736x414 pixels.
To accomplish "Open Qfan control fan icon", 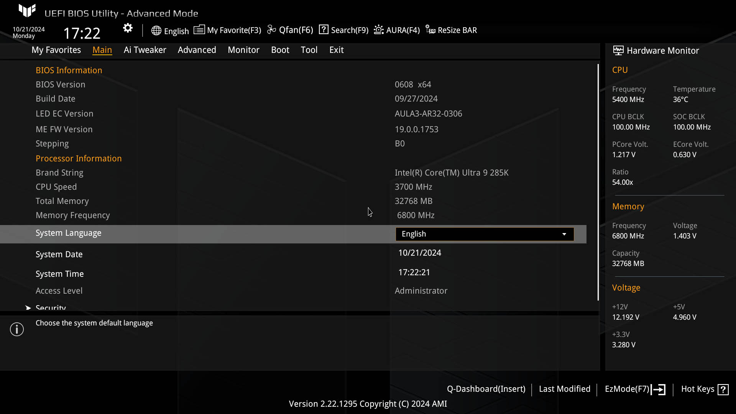I will tap(271, 30).
